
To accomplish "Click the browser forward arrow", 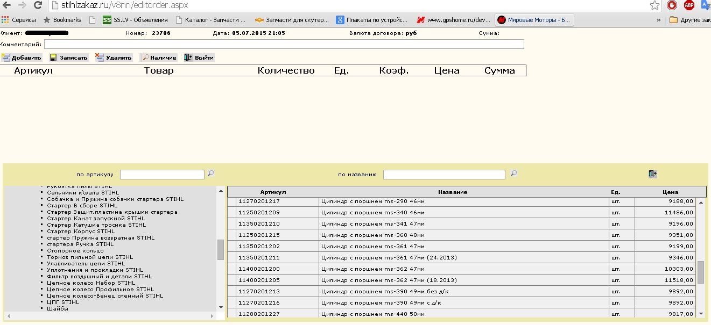I will coord(23,5).
